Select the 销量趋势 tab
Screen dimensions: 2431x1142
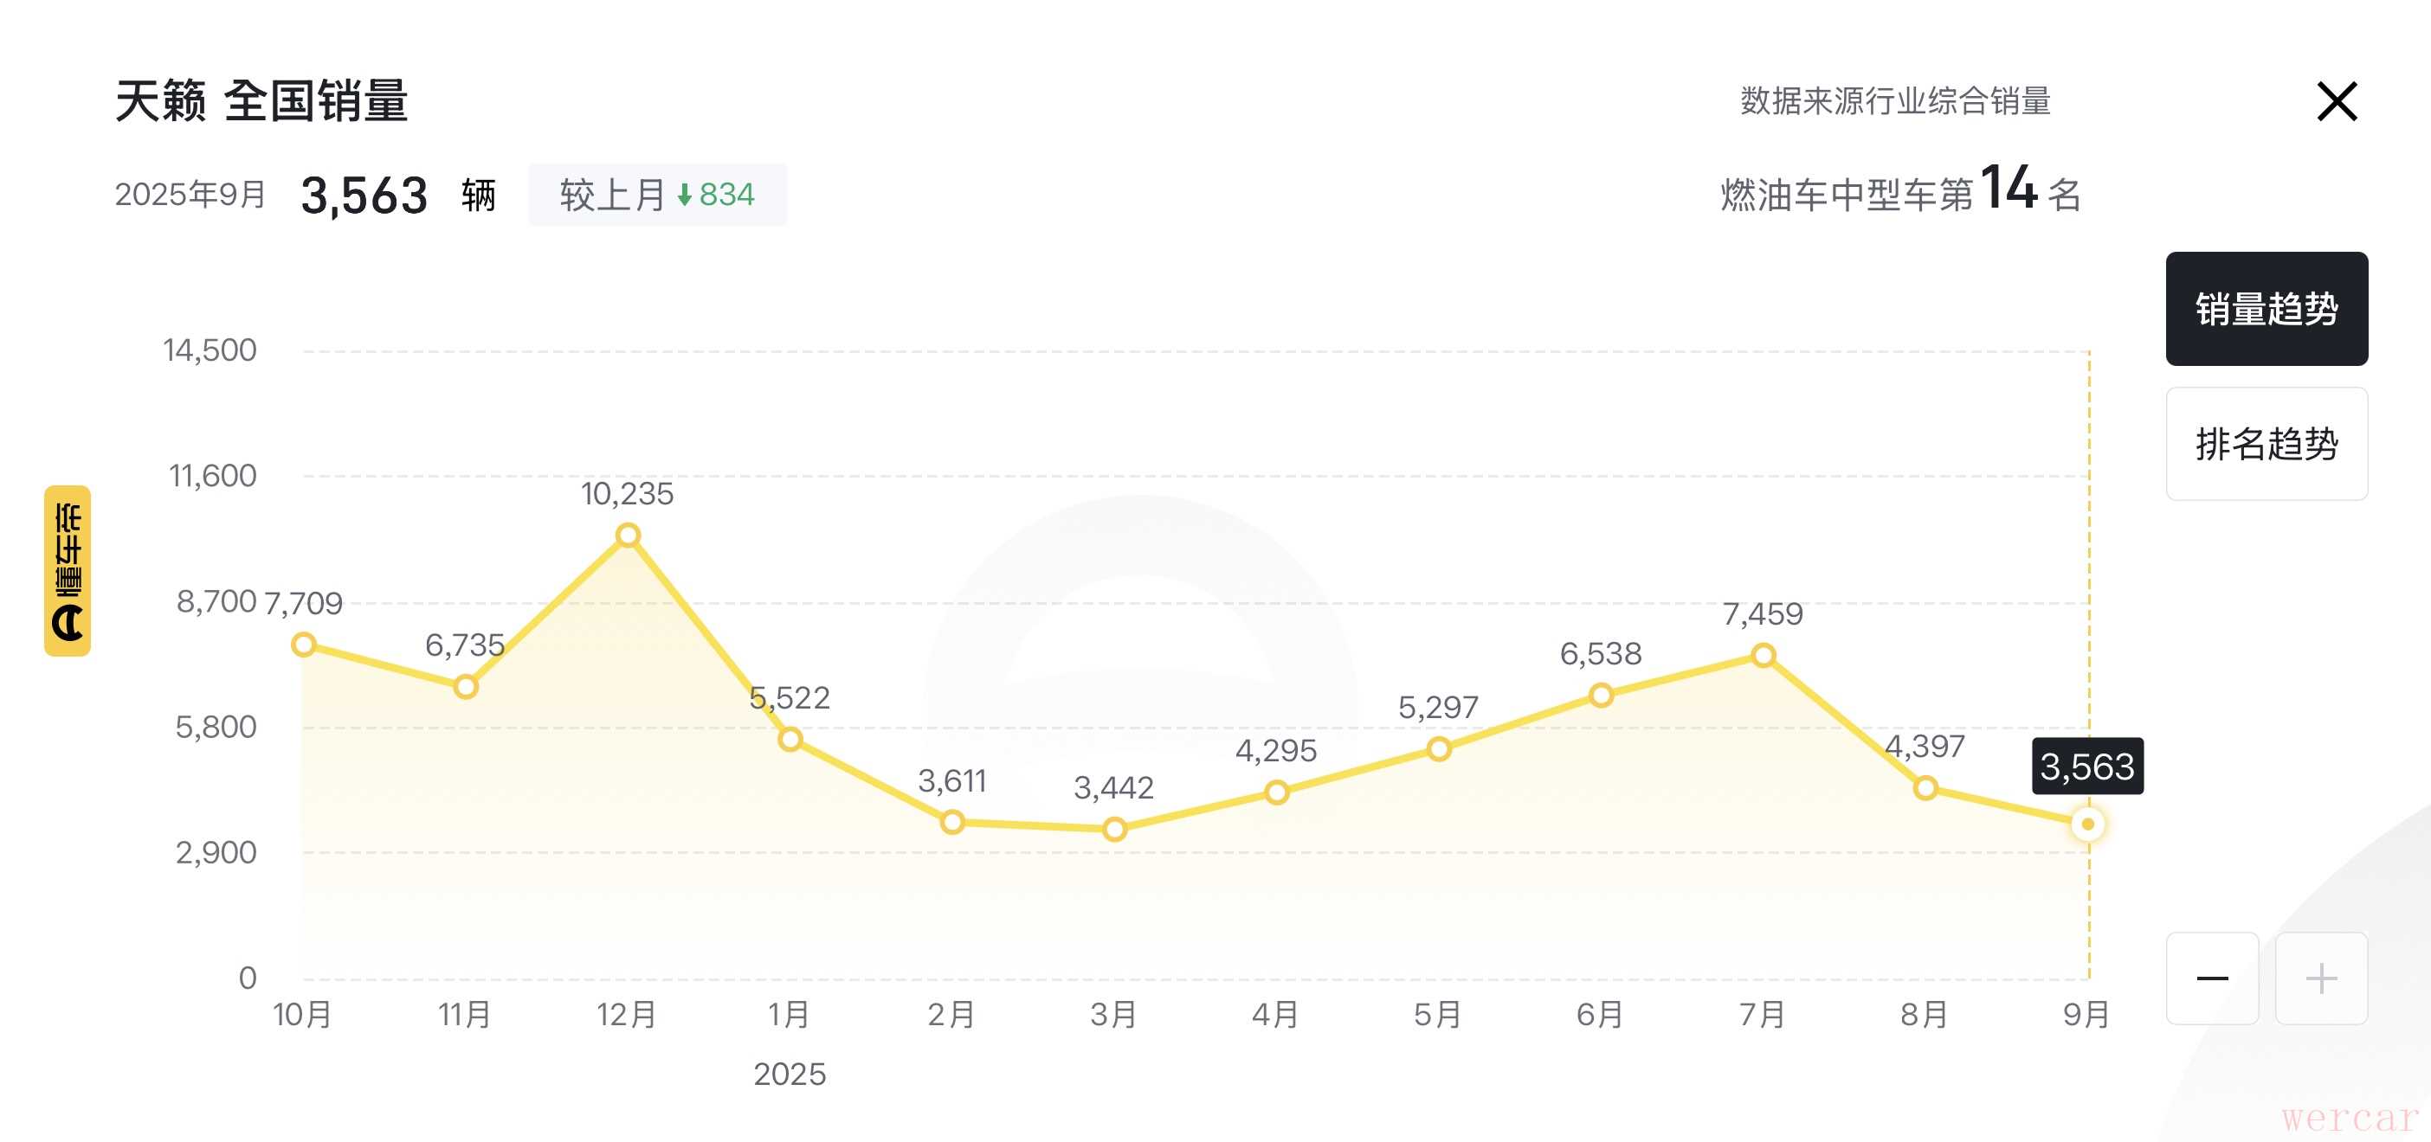(x=2266, y=308)
